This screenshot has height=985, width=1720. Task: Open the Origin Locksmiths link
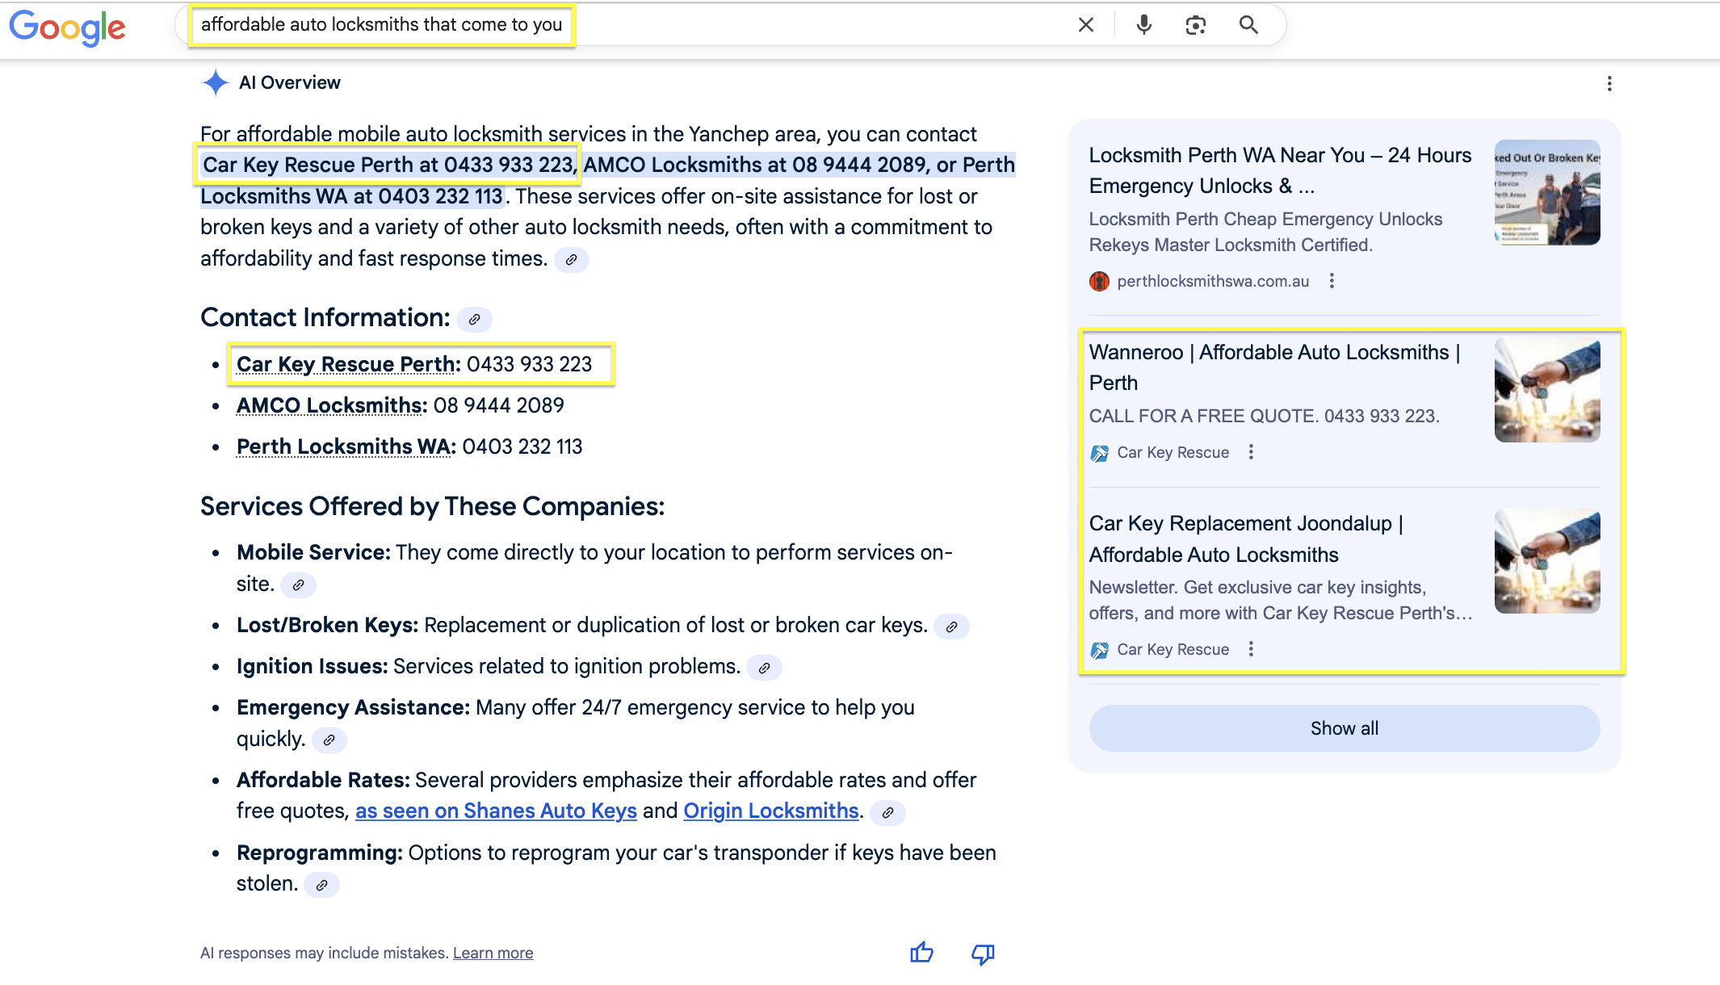click(x=770, y=811)
